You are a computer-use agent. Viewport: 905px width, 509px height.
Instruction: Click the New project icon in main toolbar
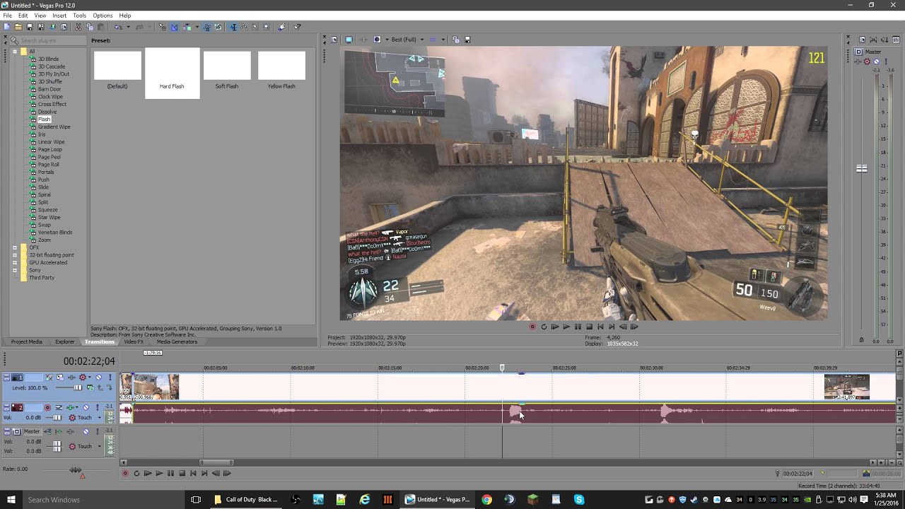click(6, 27)
